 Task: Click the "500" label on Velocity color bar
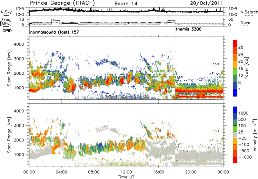pos(242,120)
